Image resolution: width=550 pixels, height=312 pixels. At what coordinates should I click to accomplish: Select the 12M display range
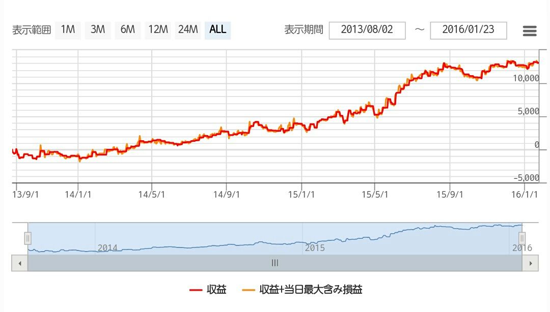tap(158, 29)
